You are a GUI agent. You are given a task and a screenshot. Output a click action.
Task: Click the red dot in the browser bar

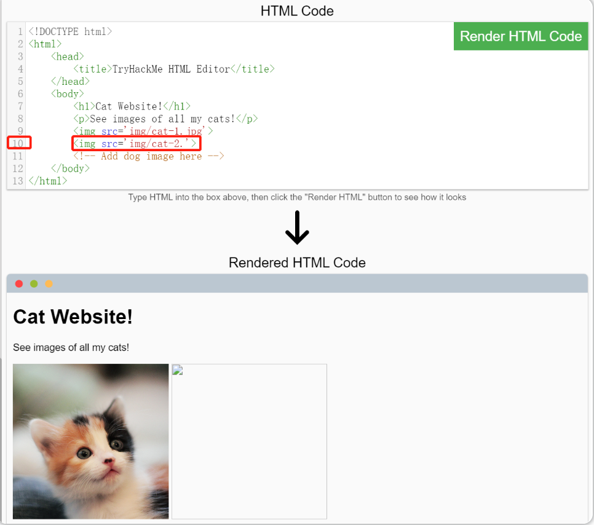[19, 284]
